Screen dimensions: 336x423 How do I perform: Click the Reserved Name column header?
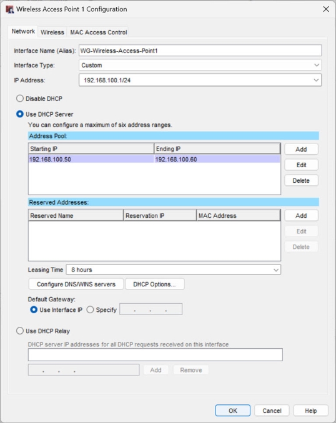[x=76, y=215]
